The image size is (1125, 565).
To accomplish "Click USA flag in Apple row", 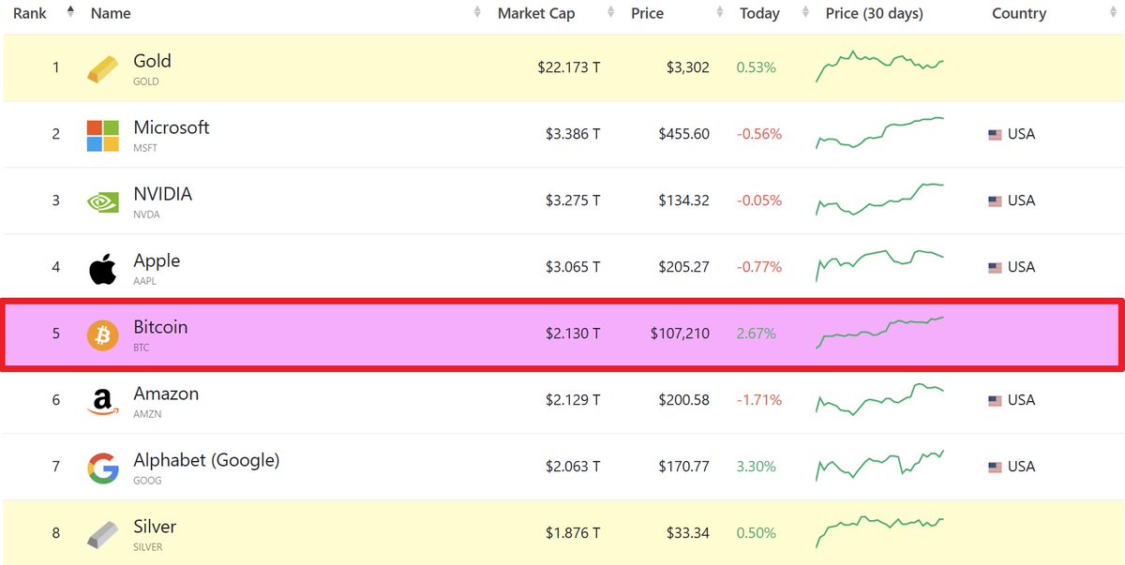I will point(996,268).
